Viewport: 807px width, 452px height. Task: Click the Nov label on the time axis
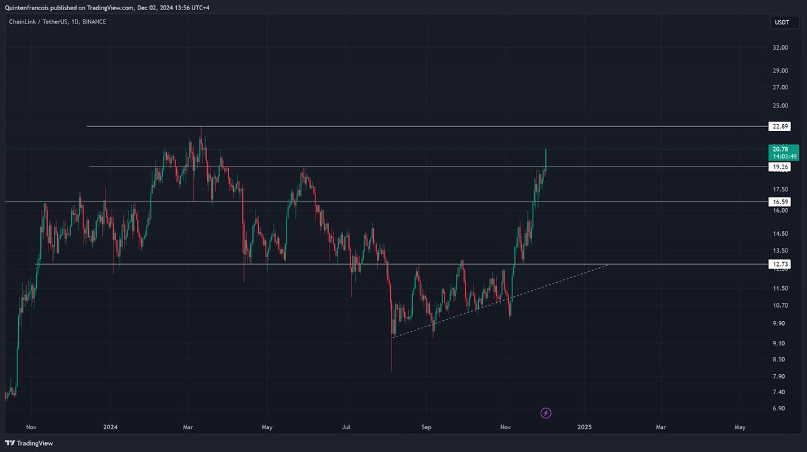31,426
